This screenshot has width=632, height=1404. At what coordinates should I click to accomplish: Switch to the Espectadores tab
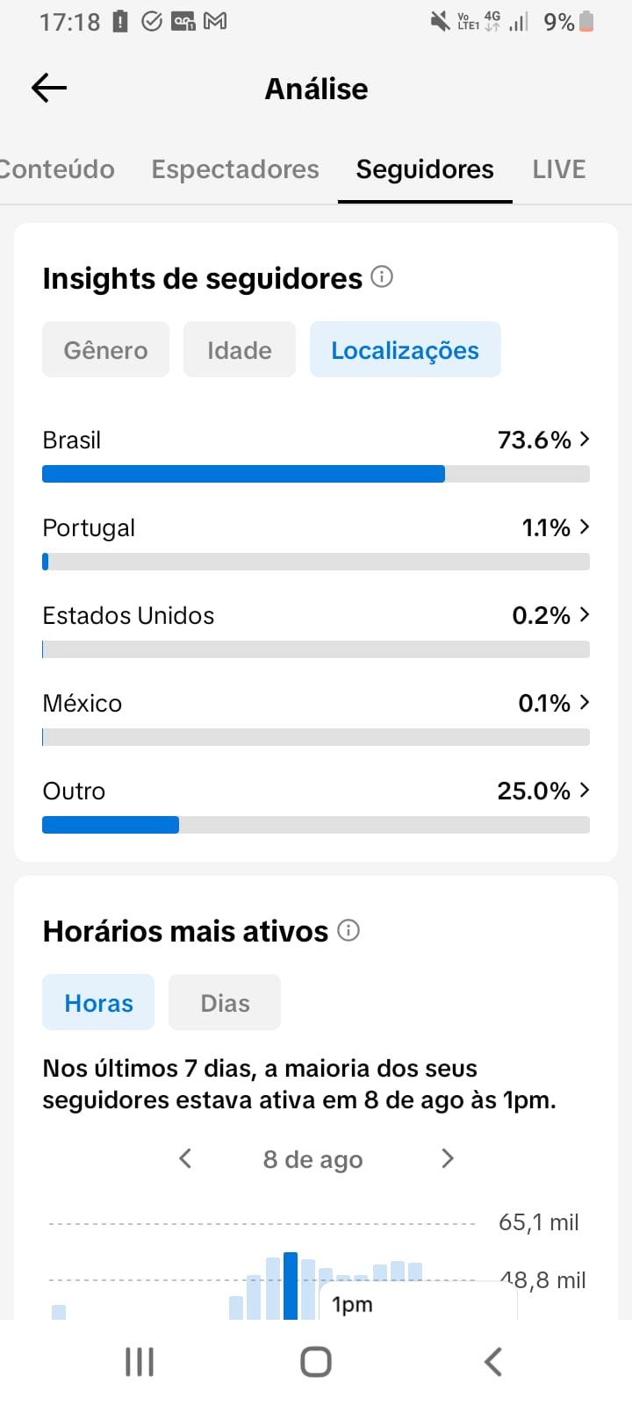coord(235,168)
